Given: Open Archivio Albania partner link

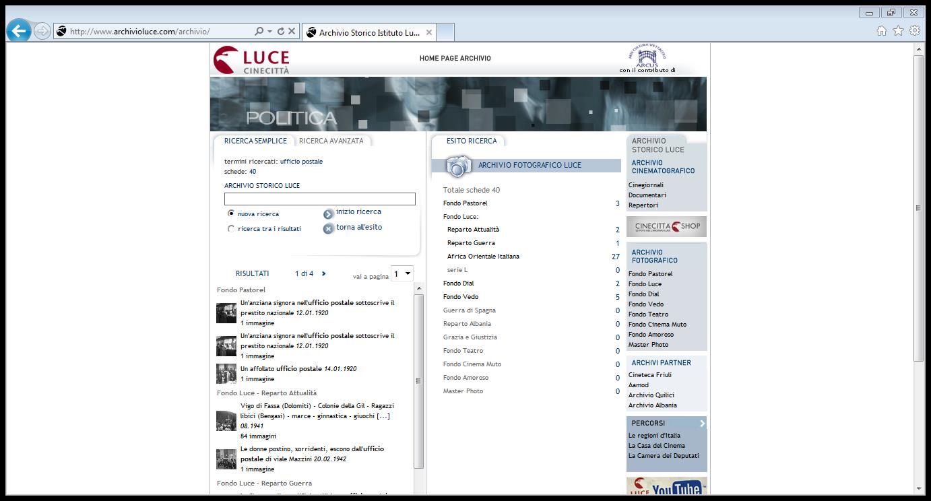Looking at the screenshot, I should [653, 405].
